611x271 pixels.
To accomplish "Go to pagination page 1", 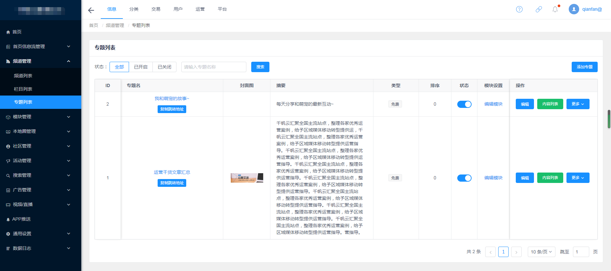I will click(x=503, y=252).
